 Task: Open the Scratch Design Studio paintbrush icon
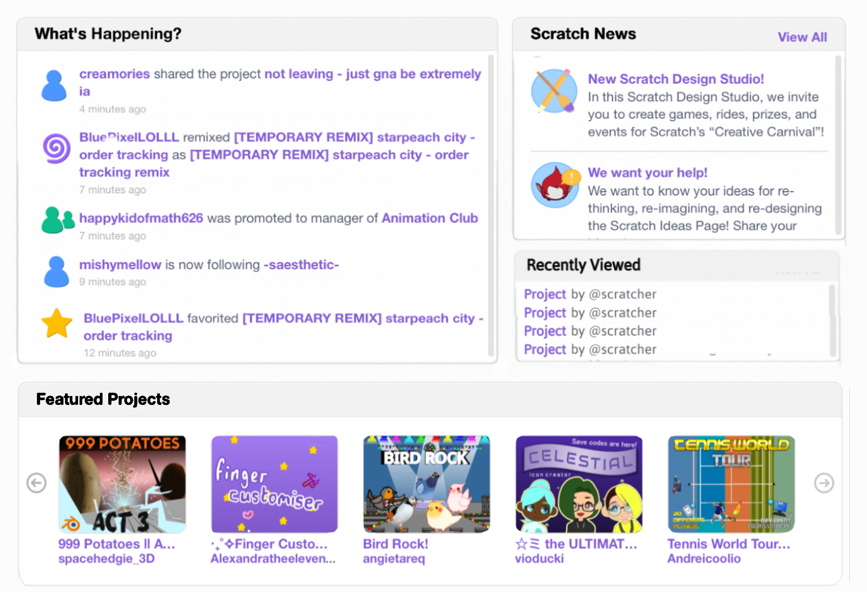coord(554,91)
